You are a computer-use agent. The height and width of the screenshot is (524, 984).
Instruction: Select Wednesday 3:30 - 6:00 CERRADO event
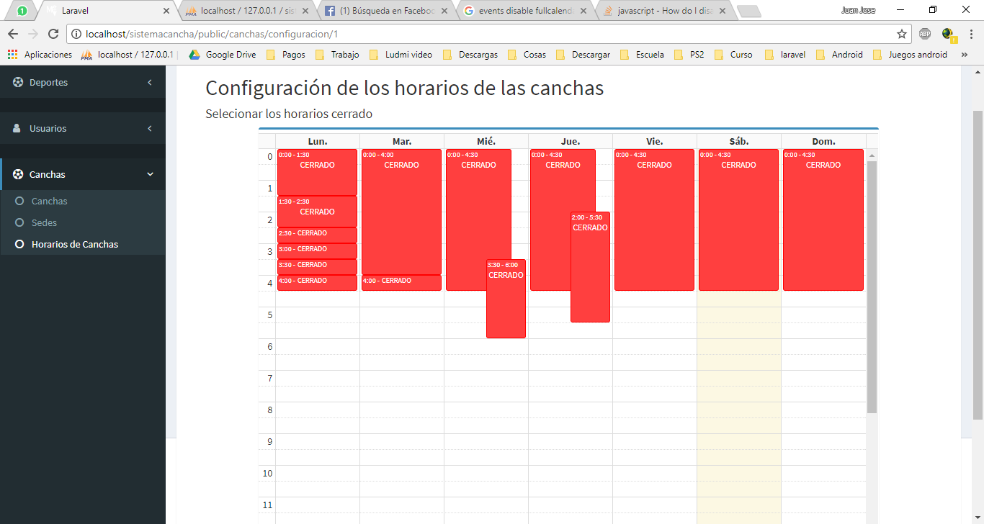506,299
